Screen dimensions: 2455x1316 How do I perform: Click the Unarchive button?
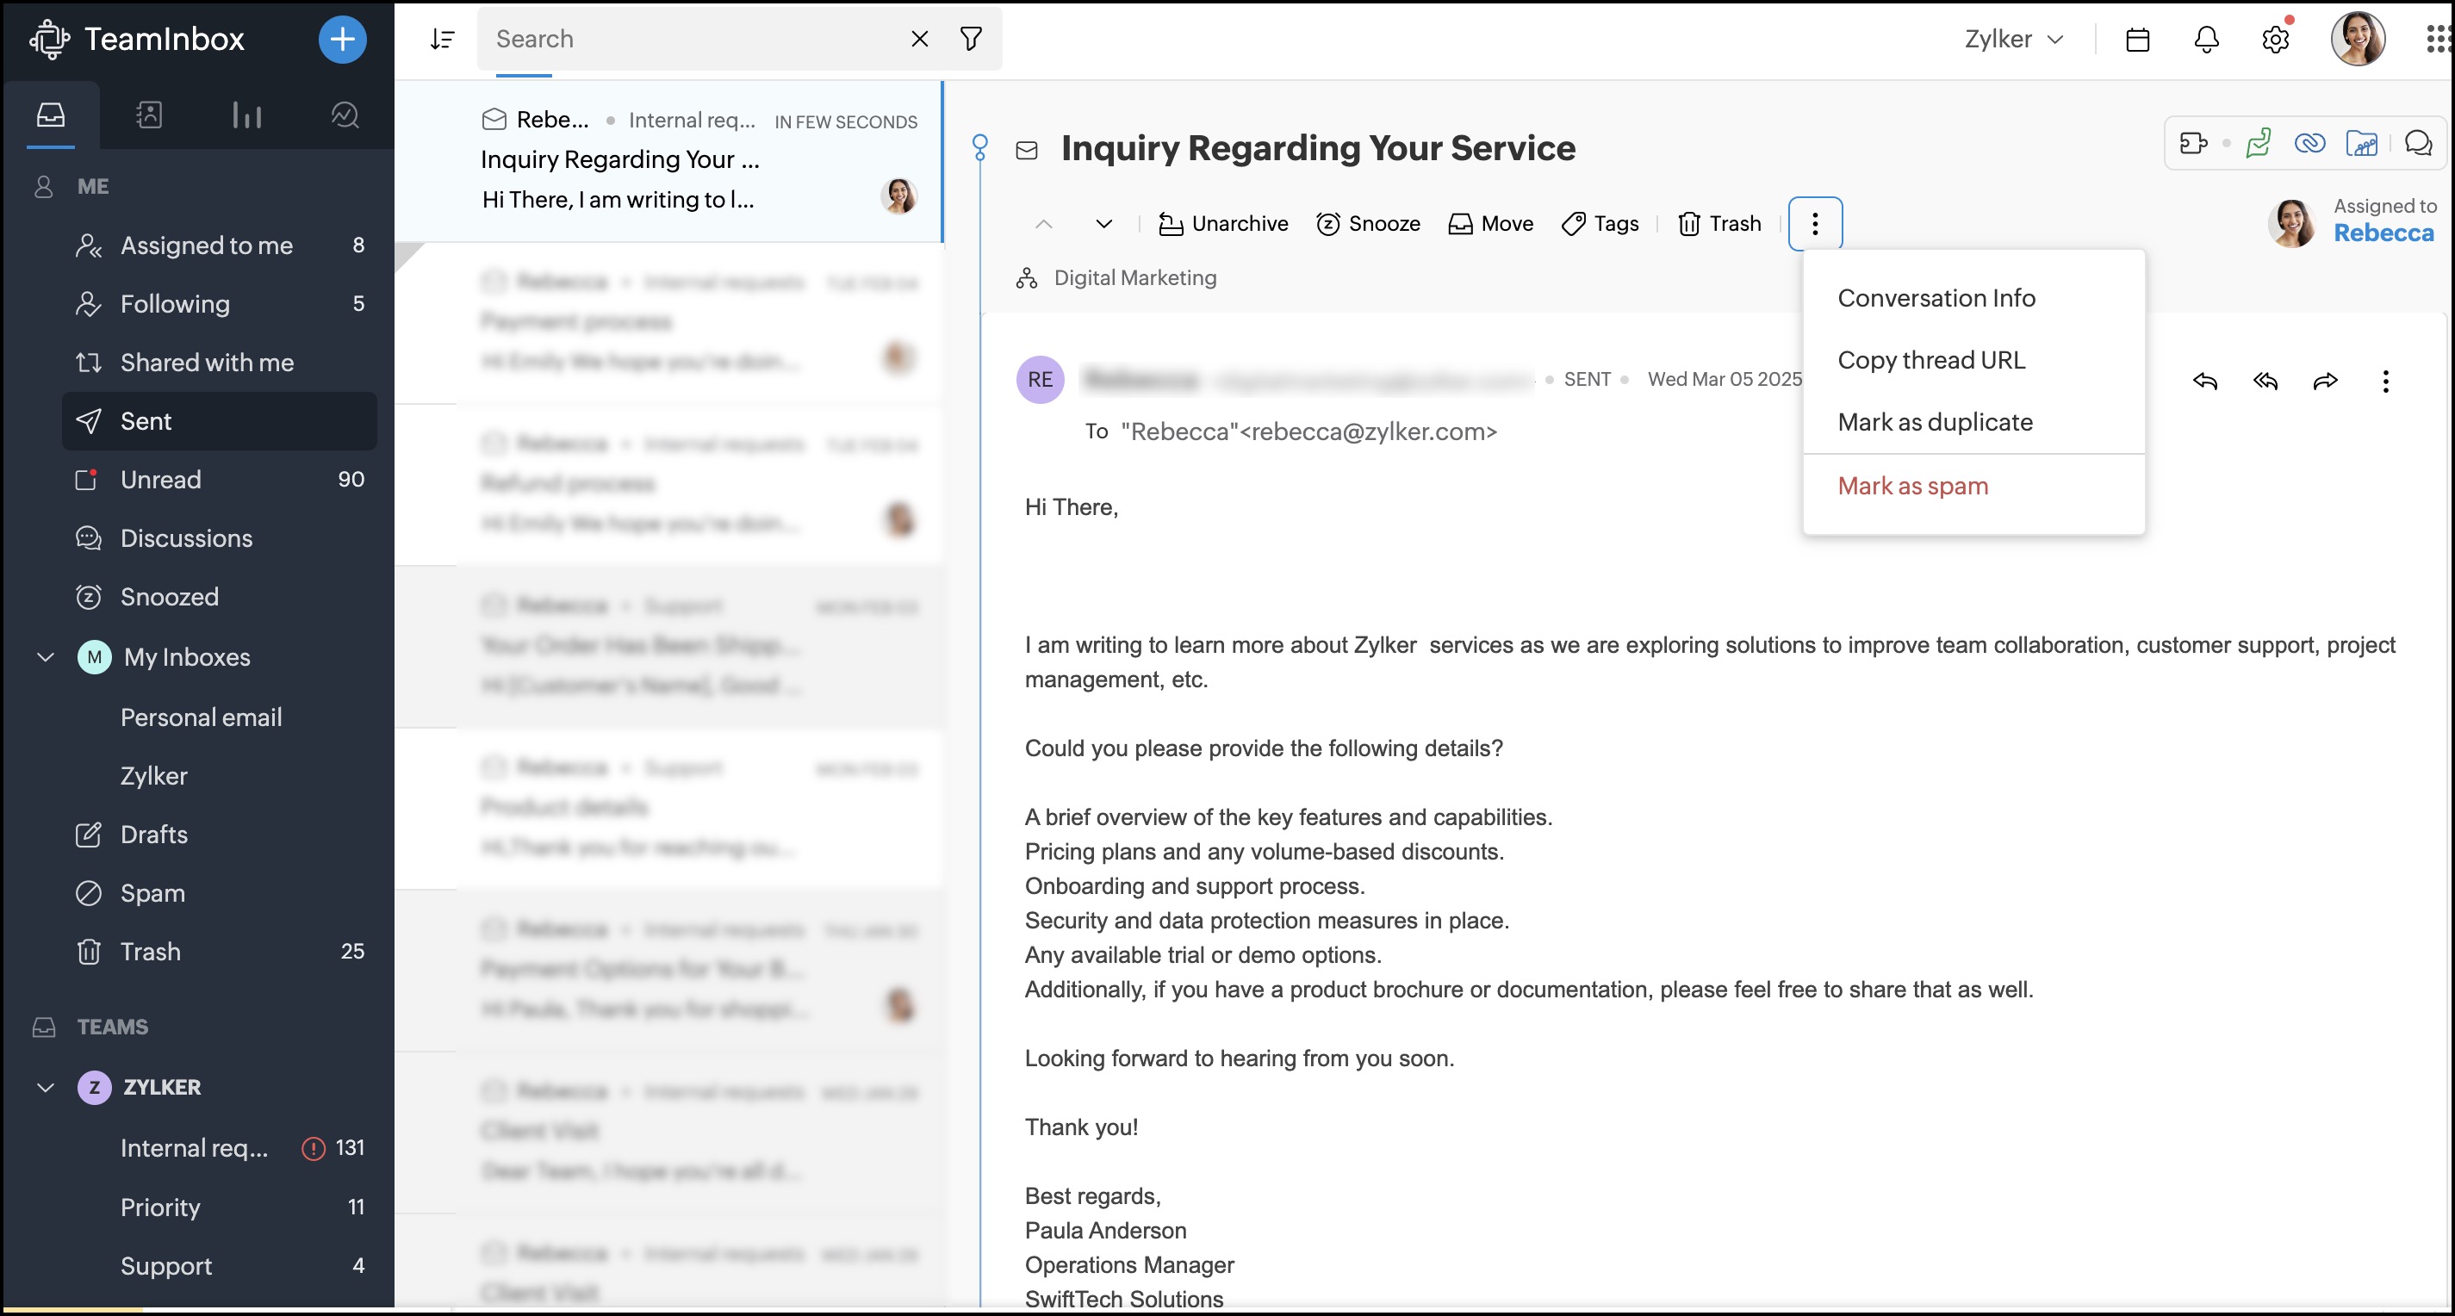tap(1222, 224)
